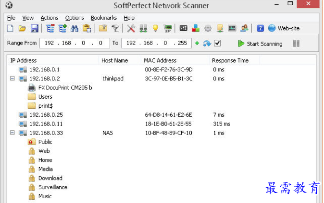Click the New document toolbar icon

pos(10,28)
